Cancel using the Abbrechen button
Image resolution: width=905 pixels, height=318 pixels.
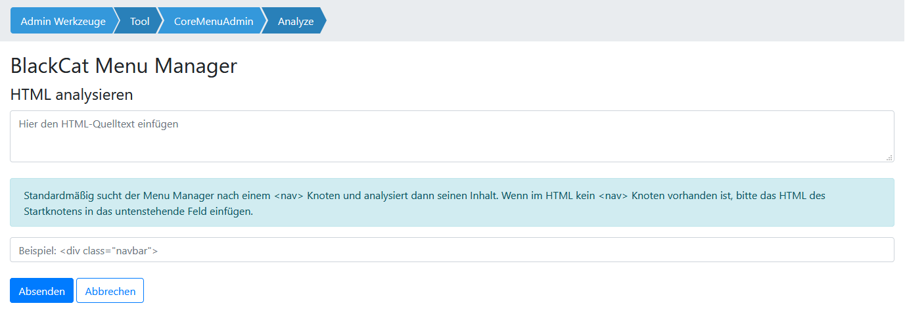[x=110, y=291]
